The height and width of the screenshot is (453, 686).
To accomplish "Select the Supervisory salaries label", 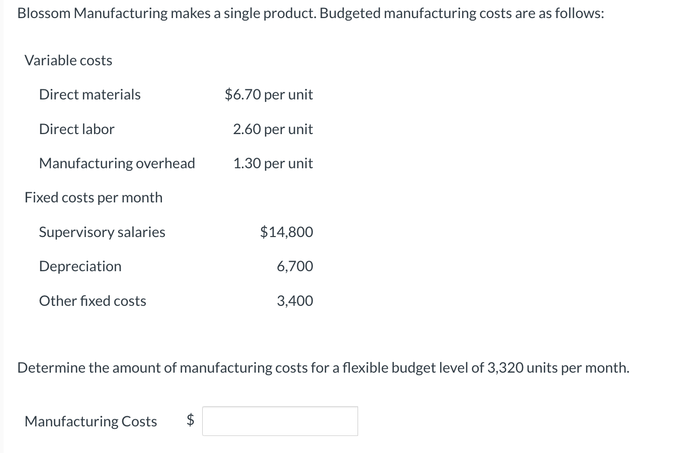I will (102, 232).
